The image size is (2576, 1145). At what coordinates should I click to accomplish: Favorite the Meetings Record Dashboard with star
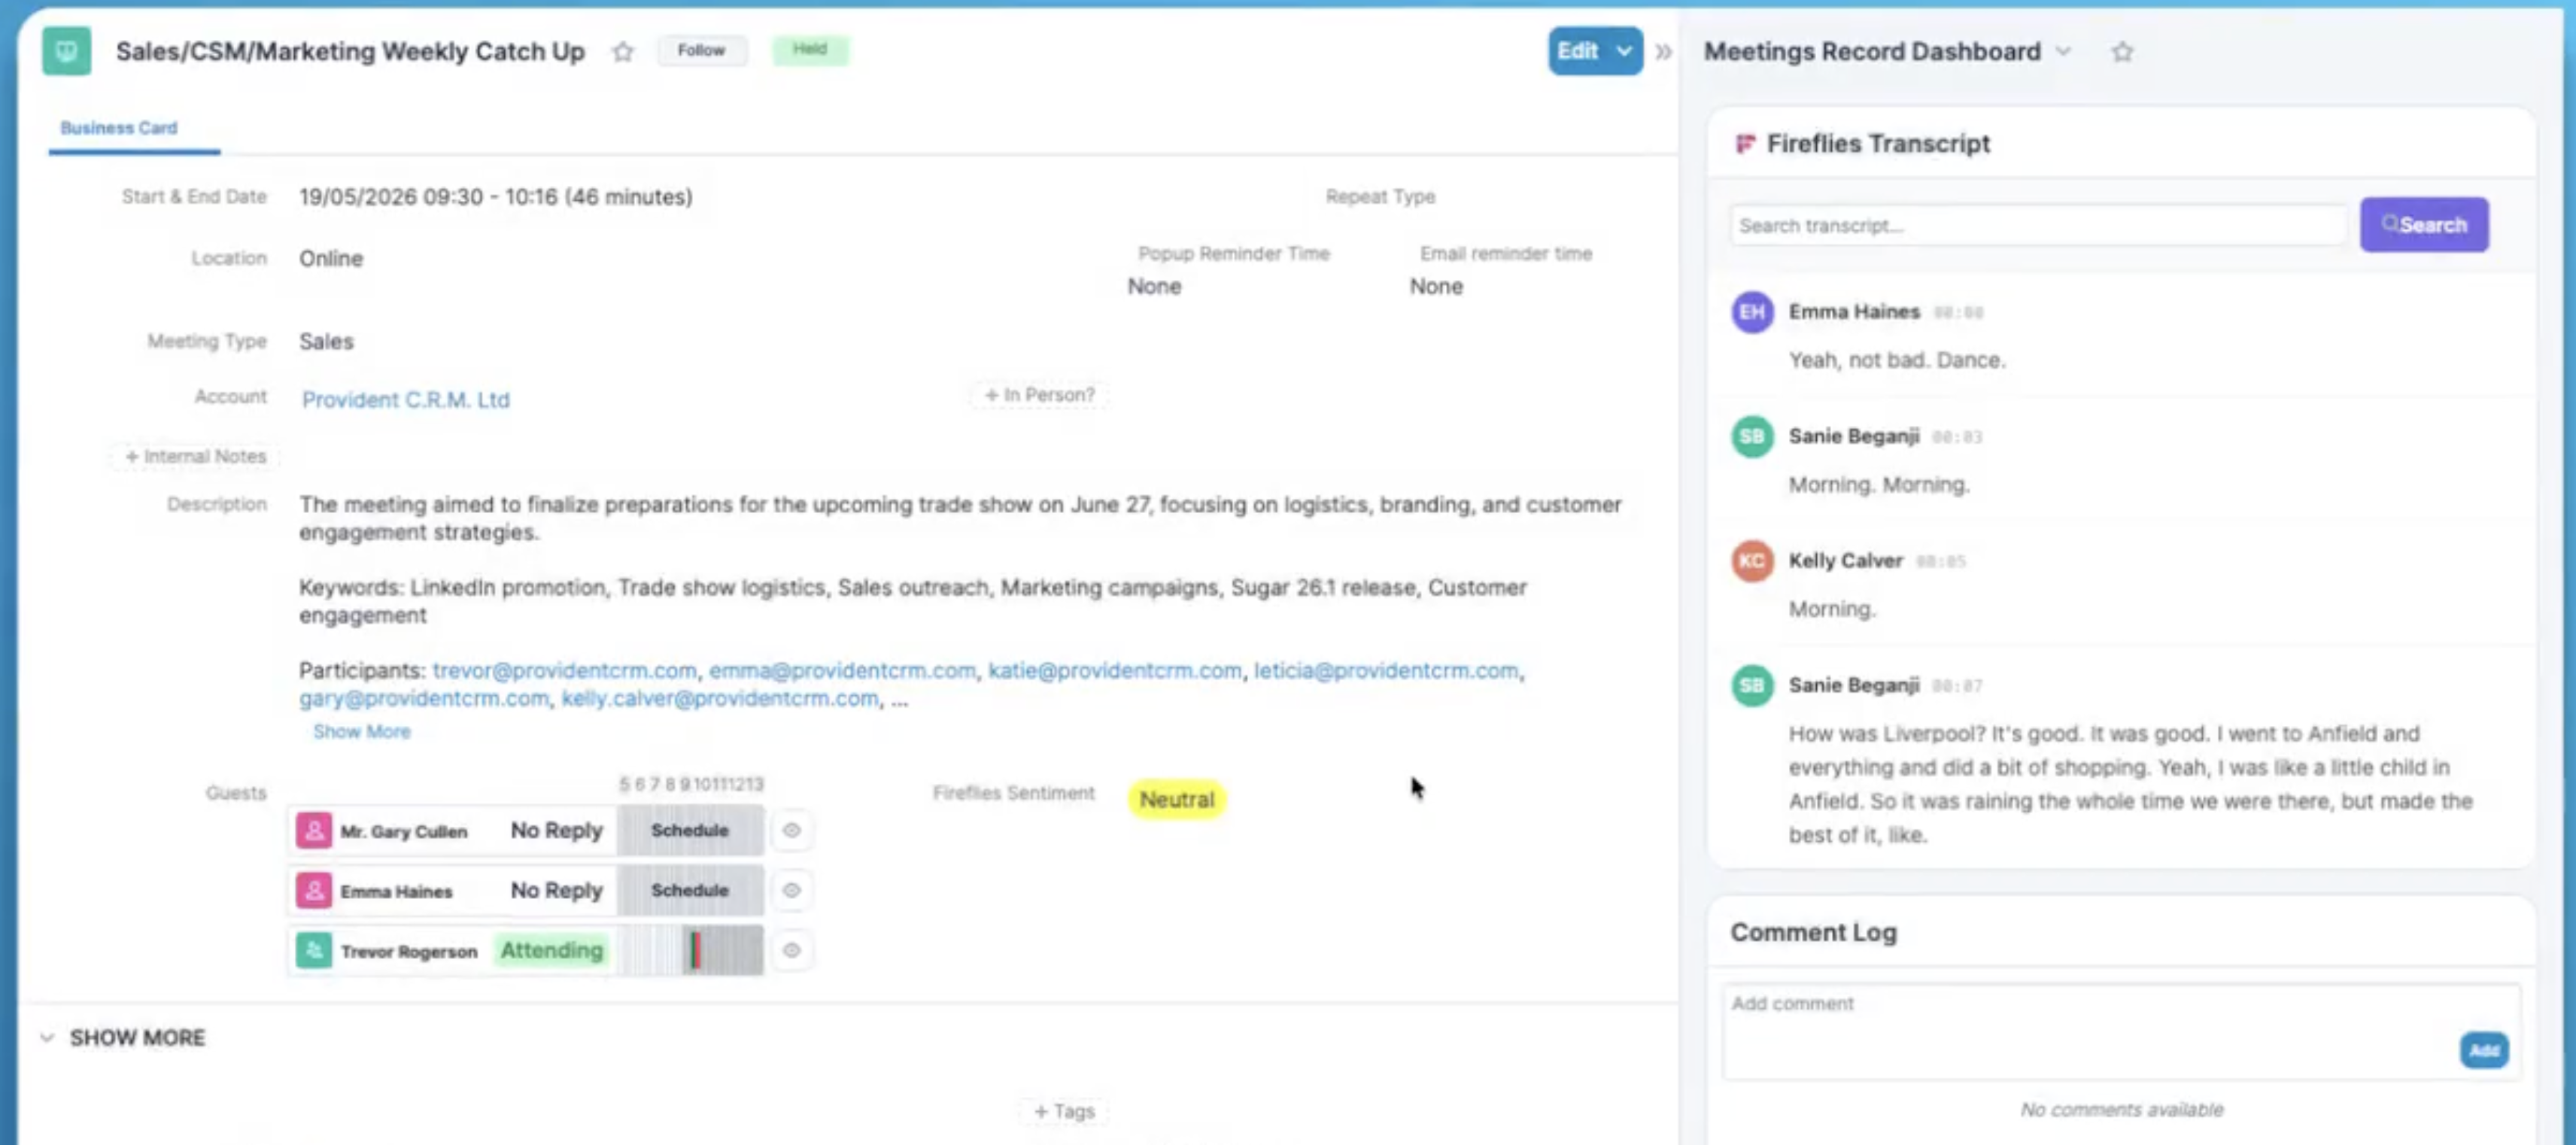2122,52
